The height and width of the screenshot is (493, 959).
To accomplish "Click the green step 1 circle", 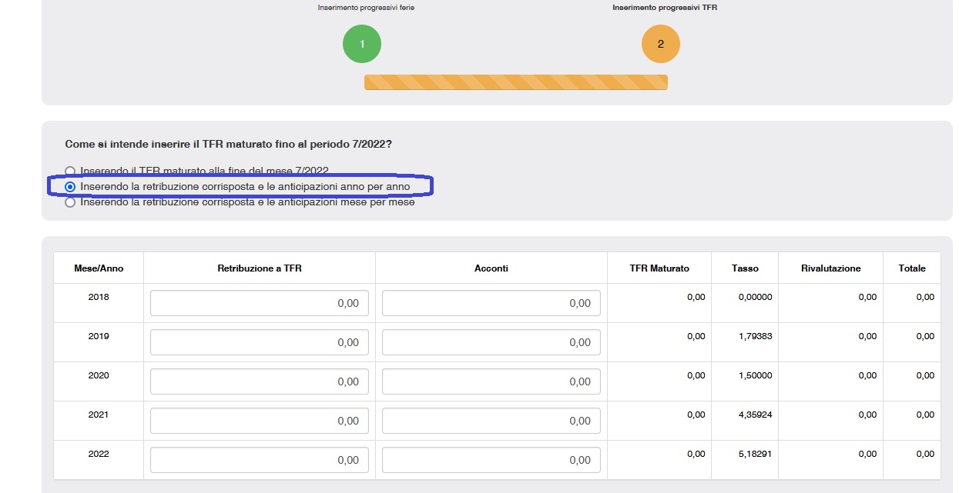I will 361,45.
